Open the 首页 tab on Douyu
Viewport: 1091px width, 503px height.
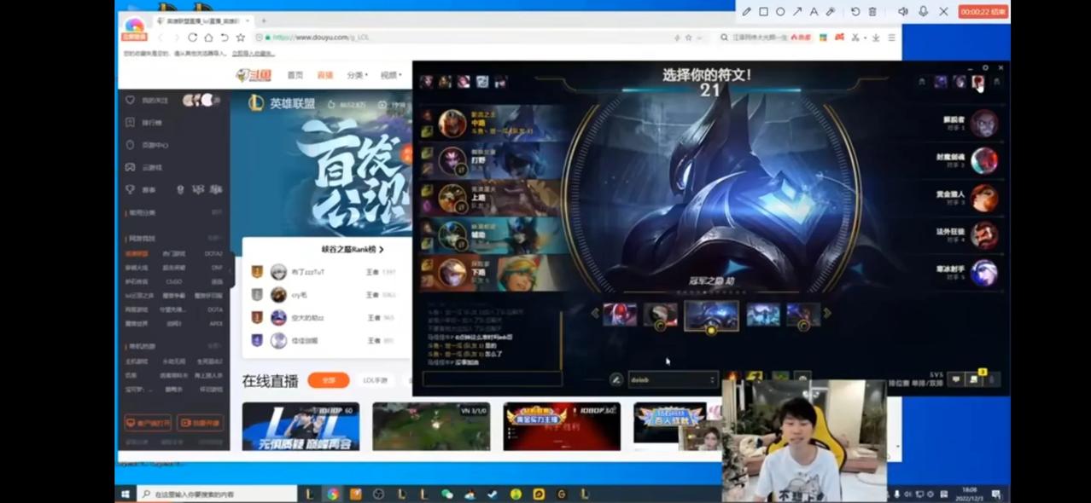295,75
